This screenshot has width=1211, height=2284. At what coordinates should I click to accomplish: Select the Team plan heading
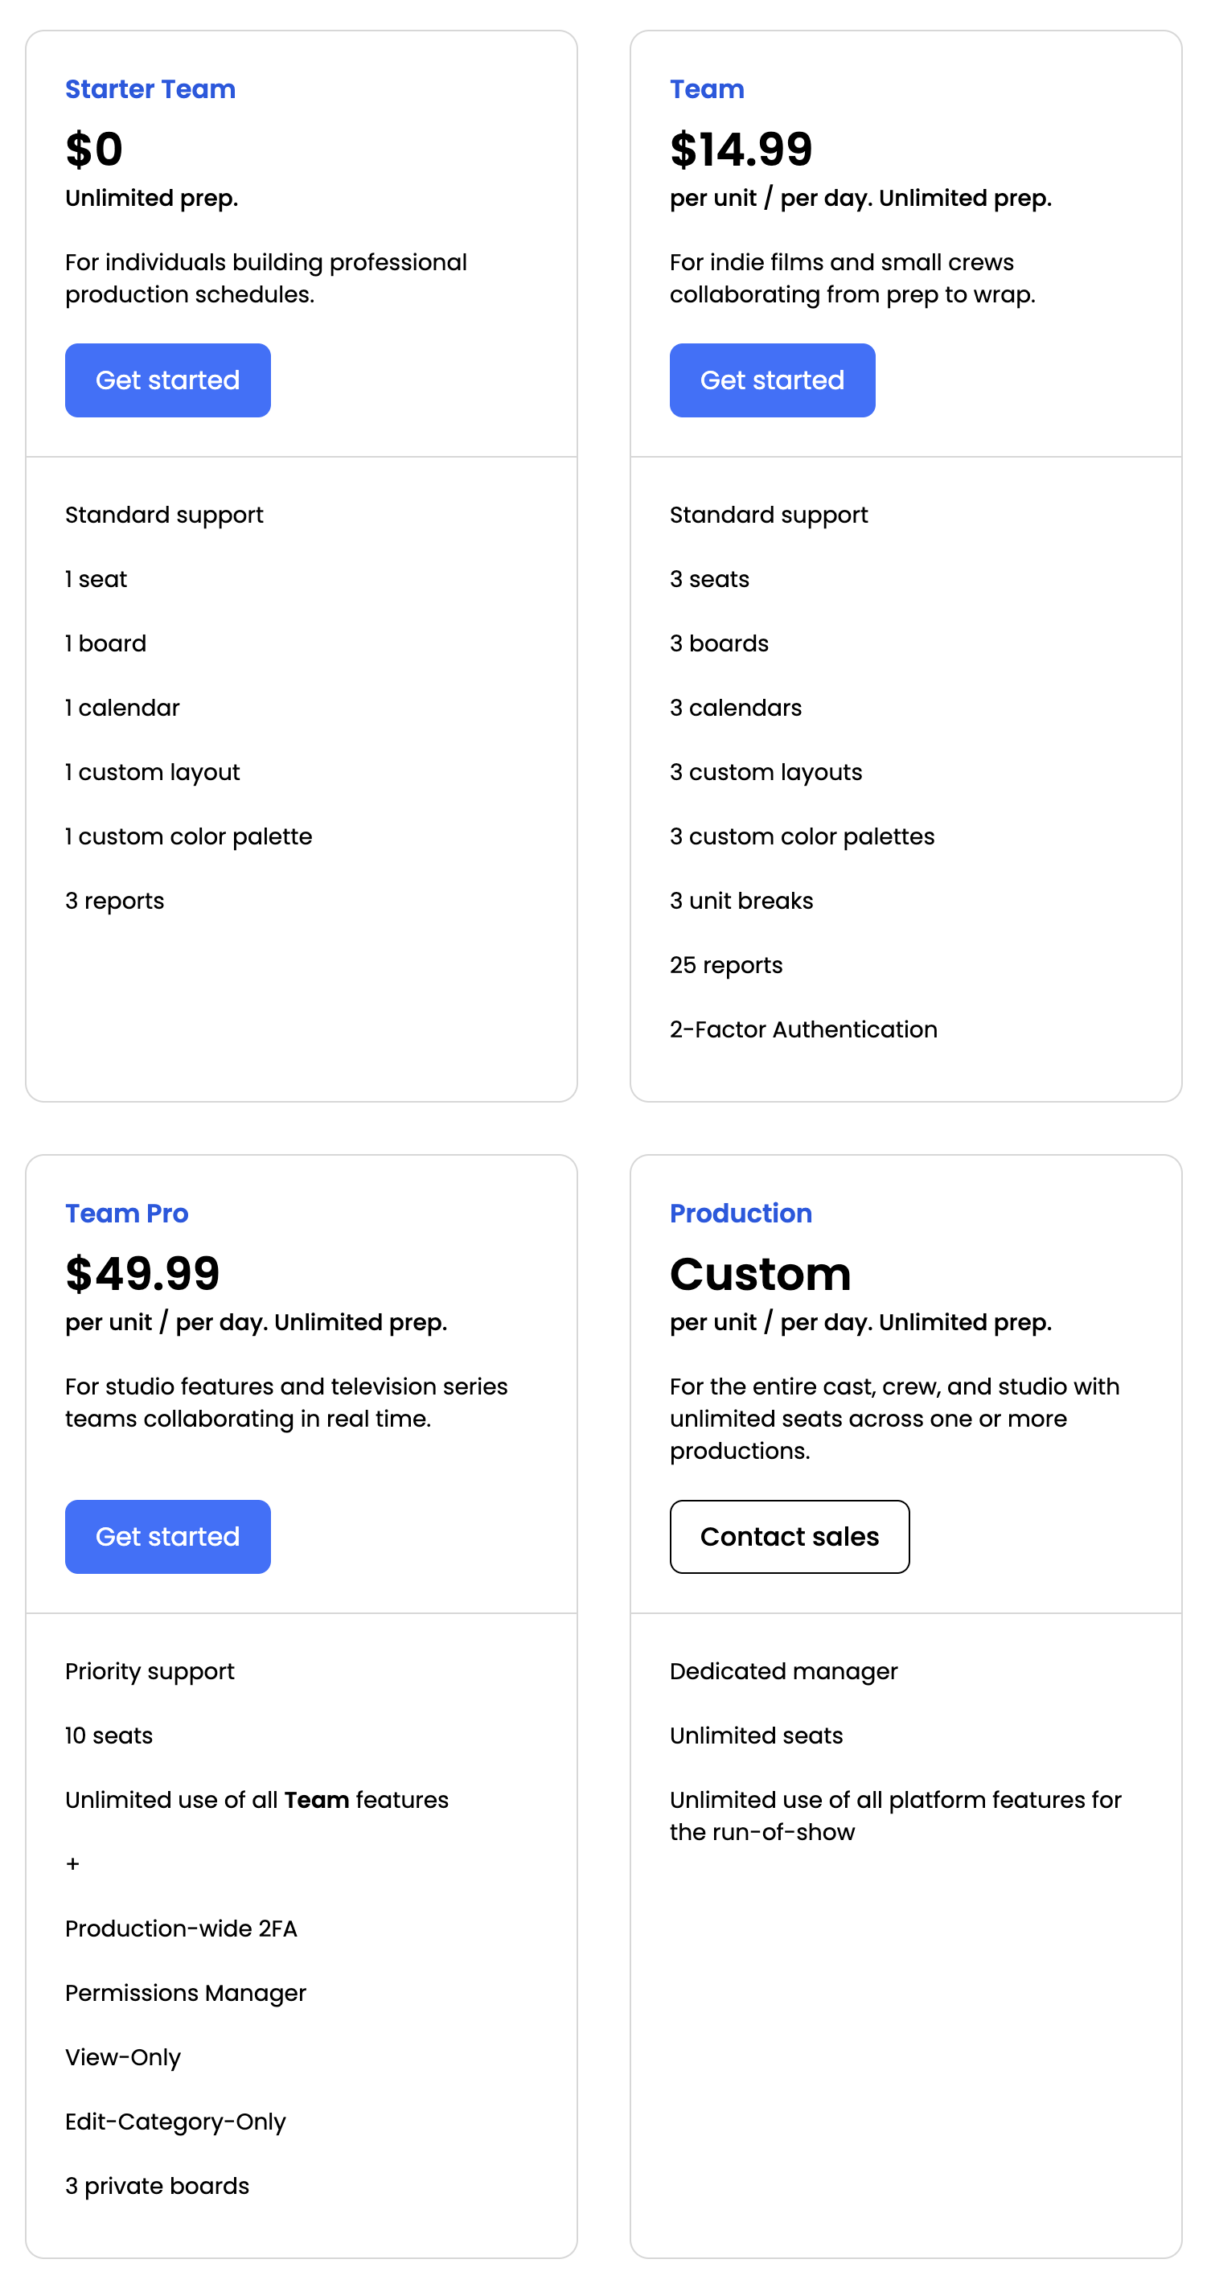(x=707, y=89)
